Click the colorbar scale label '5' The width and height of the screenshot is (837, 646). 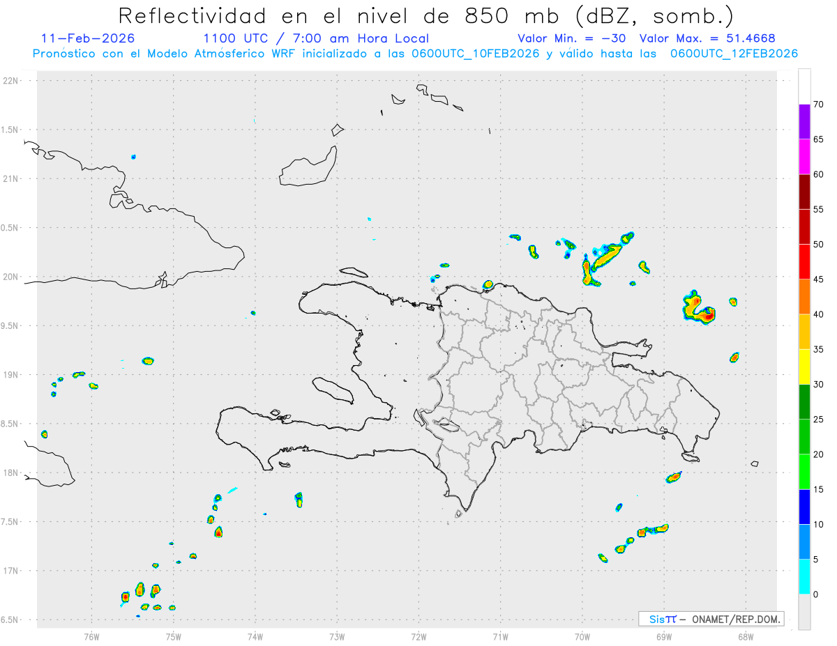[x=816, y=560]
